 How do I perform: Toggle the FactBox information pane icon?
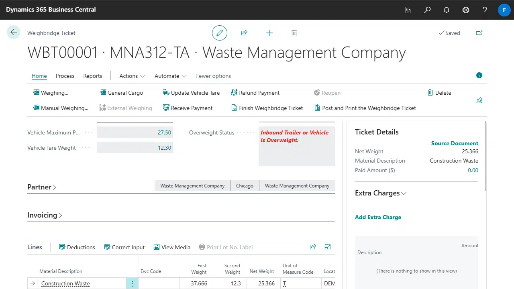[x=479, y=75]
